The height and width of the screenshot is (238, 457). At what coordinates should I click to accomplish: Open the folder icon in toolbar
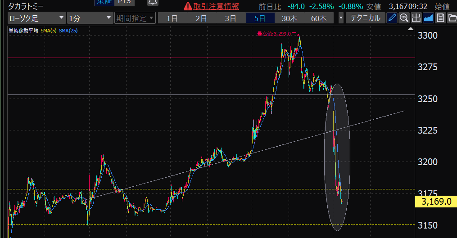[451, 18]
